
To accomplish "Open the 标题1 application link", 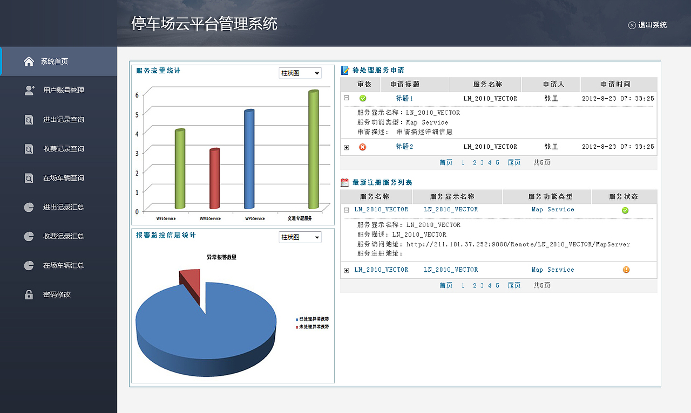I will (x=404, y=99).
